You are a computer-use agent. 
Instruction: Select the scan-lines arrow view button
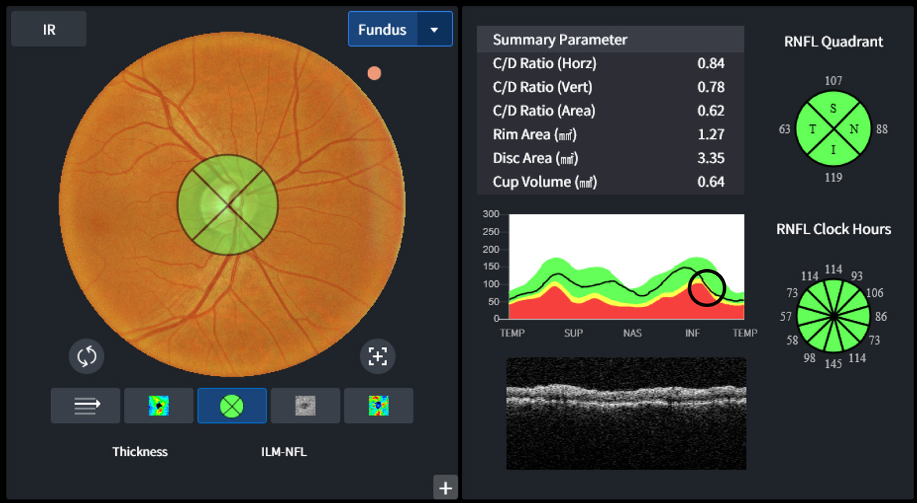click(86, 406)
